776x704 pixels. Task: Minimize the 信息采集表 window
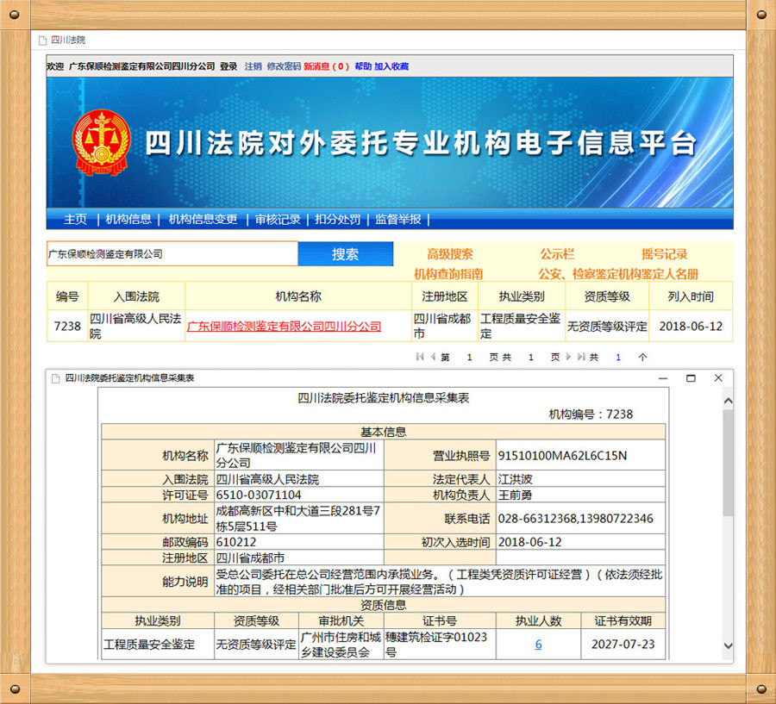click(x=663, y=378)
